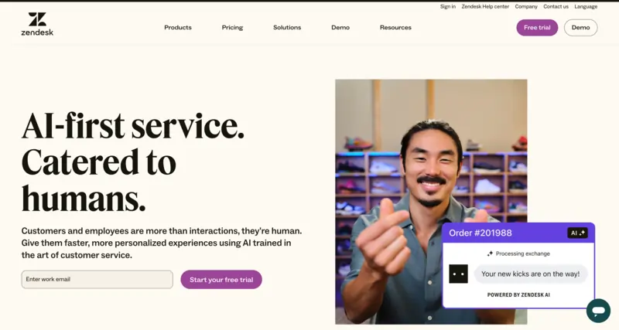The image size is (619, 330).
Task: Click the AI sparkle badge on order card
Action: pos(577,233)
